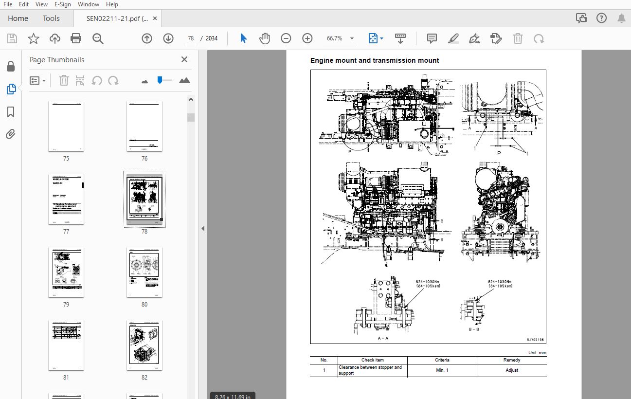Delete pages trash icon in thumbnails panel
Image resolution: width=631 pixels, height=399 pixels.
click(64, 80)
